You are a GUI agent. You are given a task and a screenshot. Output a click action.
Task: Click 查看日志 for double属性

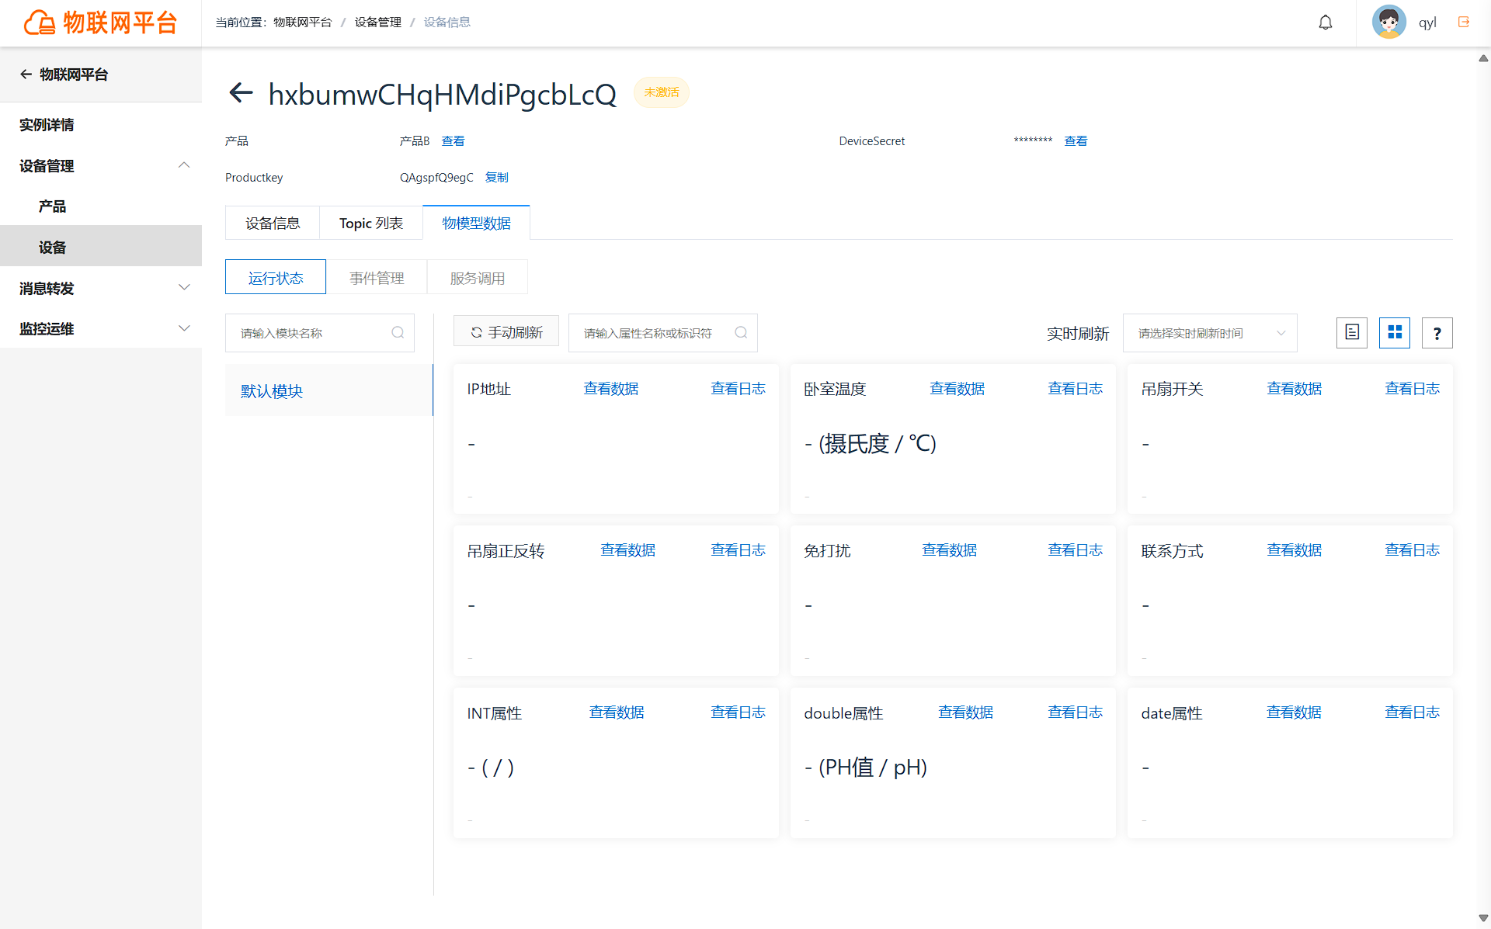click(1075, 712)
